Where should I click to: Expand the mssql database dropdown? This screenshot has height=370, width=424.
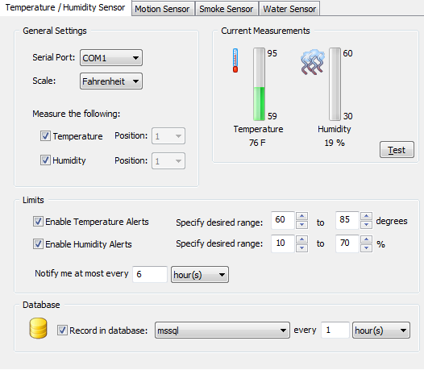222,331
